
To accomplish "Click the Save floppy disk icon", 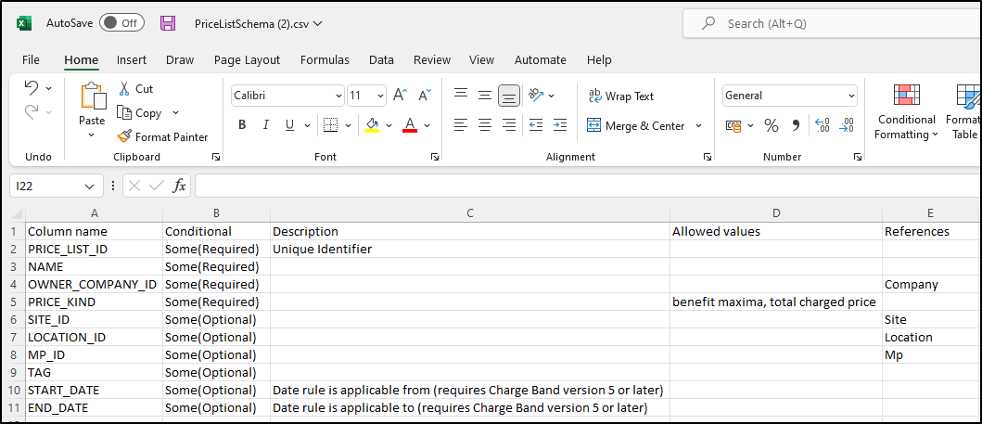I will click(x=168, y=23).
